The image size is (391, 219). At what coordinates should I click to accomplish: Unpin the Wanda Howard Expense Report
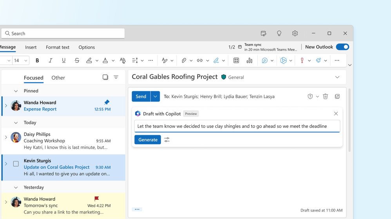click(107, 102)
